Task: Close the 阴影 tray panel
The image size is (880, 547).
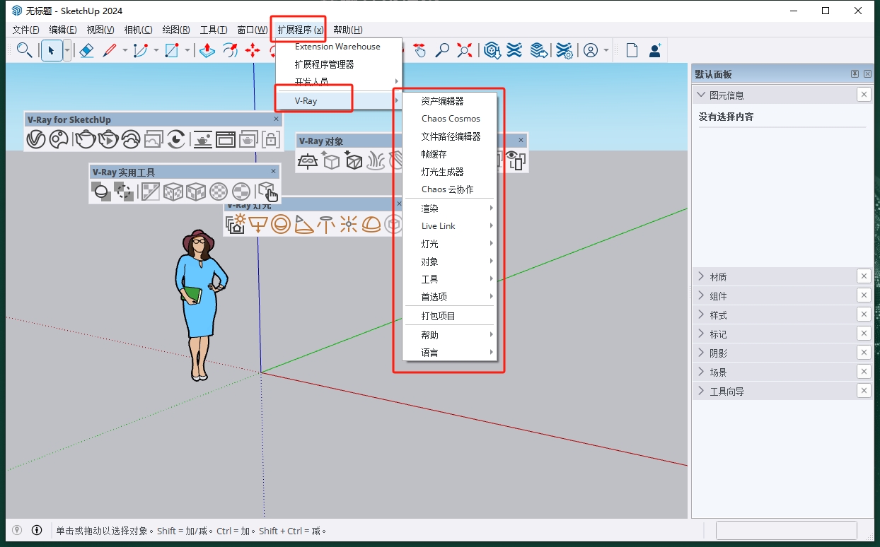Action: 864,353
